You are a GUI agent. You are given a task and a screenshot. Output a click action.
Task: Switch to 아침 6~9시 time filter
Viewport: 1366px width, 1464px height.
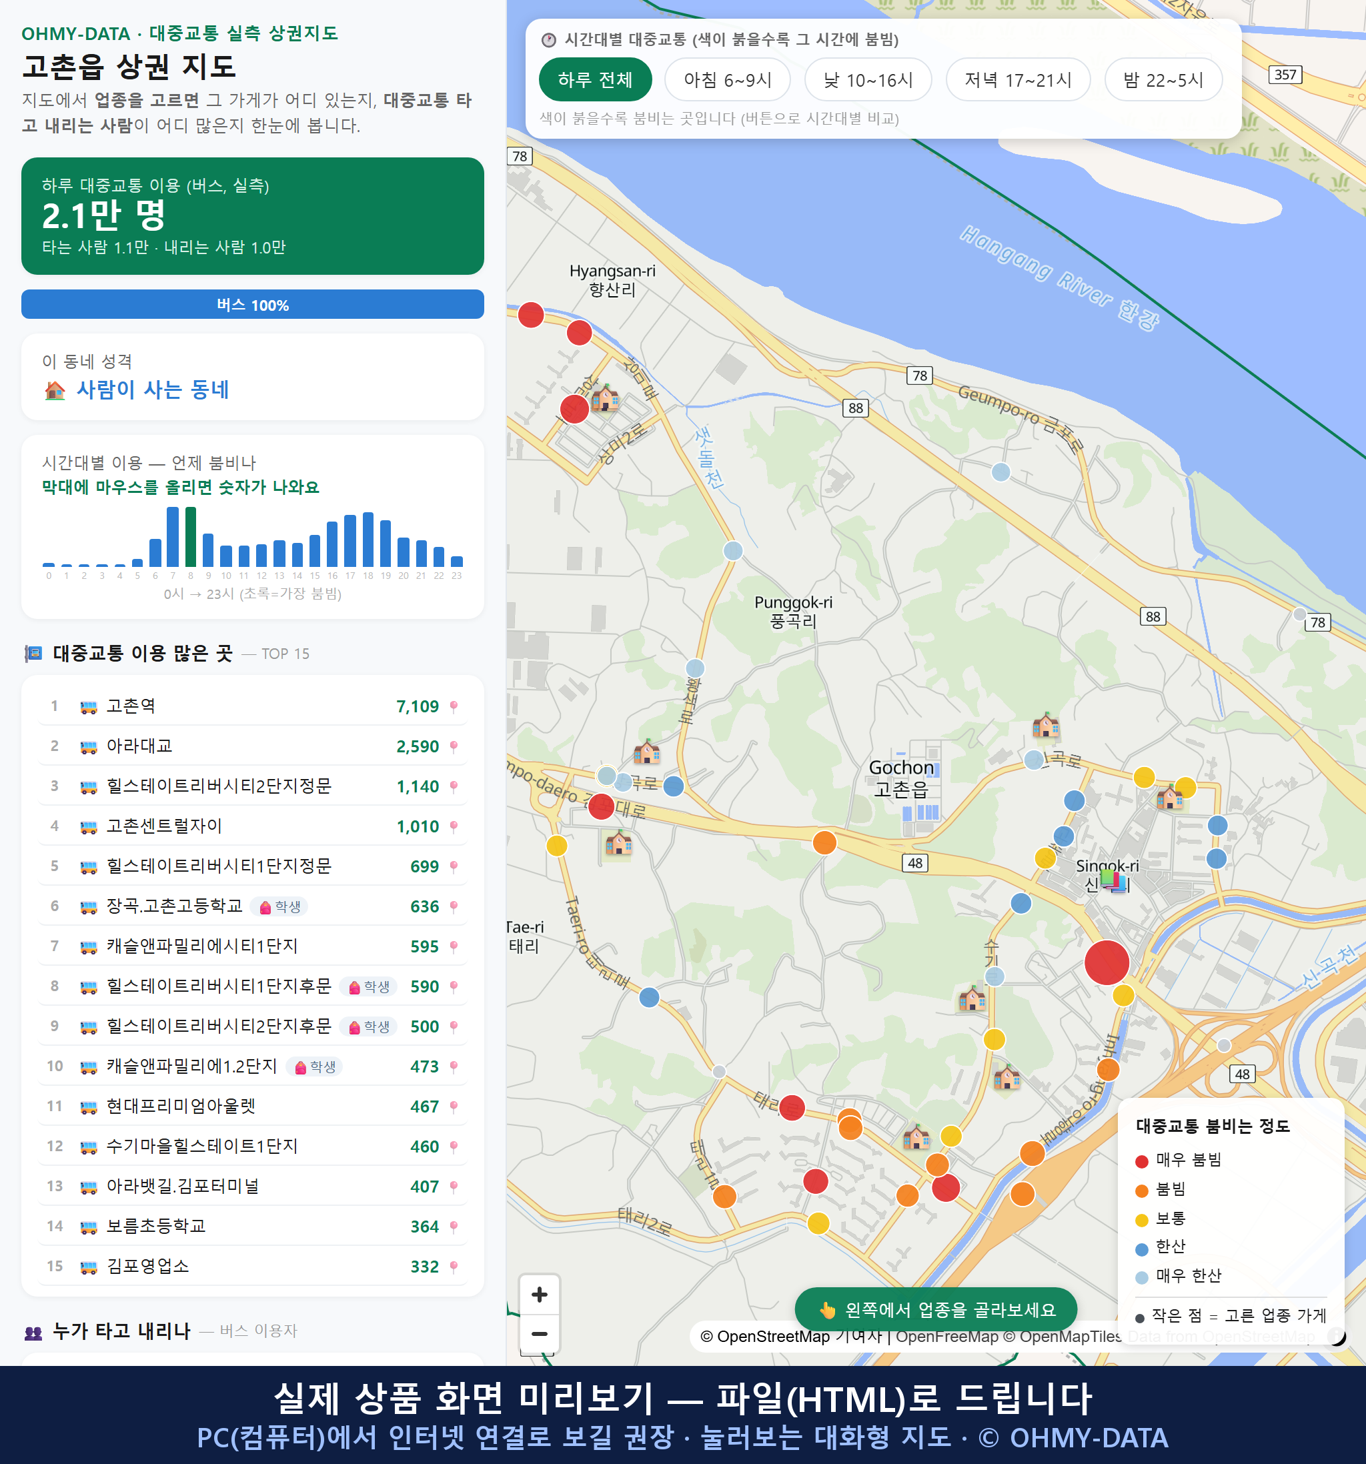[728, 79]
